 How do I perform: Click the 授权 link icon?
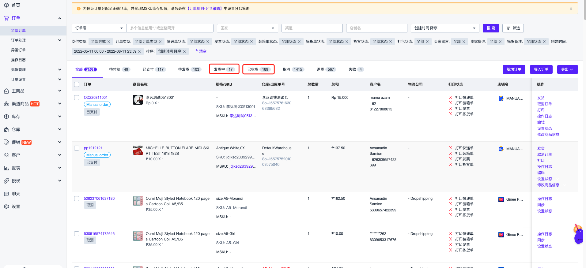(x=6, y=181)
